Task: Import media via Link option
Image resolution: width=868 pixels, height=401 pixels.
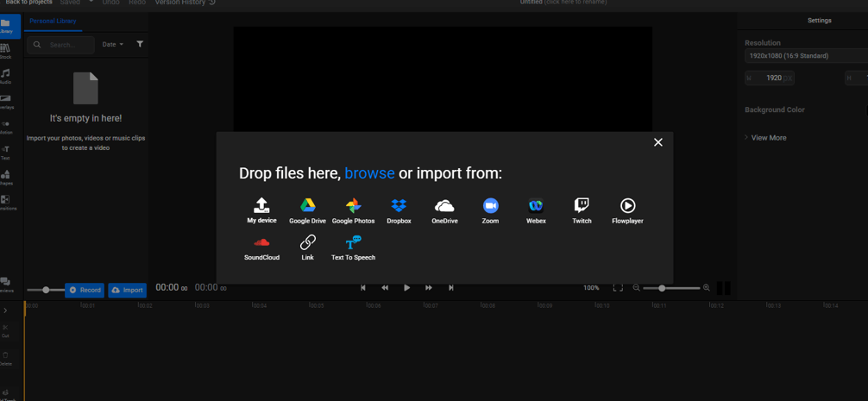Action: tap(307, 247)
